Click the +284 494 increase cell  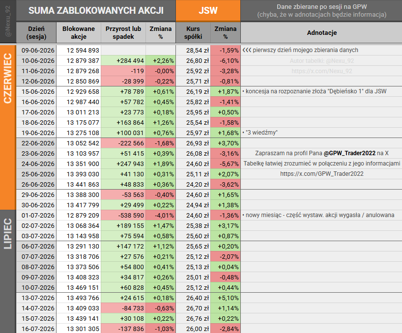click(x=123, y=61)
